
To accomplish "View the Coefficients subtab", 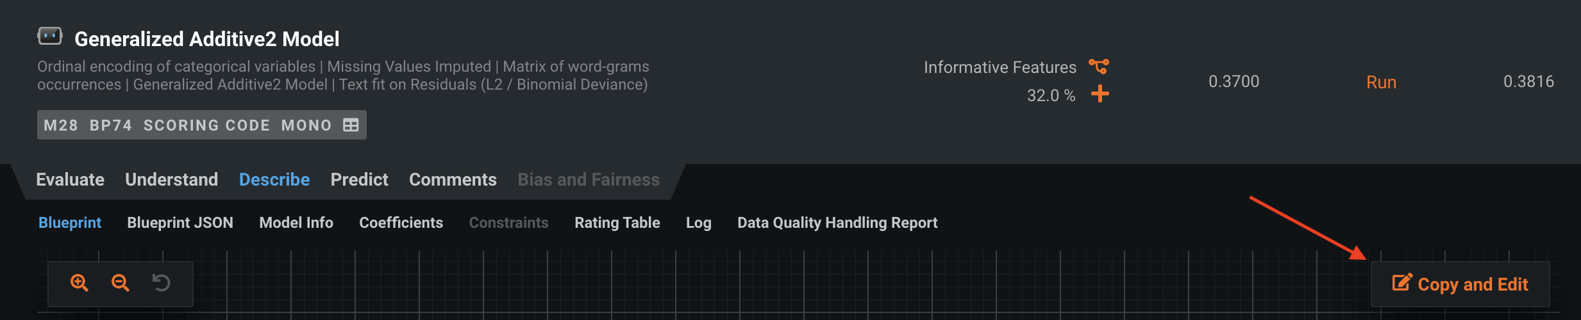I will coord(401,223).
